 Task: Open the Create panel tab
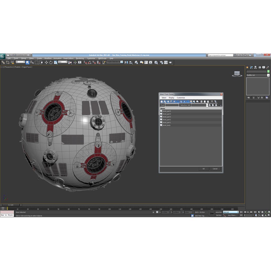point(247,67)
